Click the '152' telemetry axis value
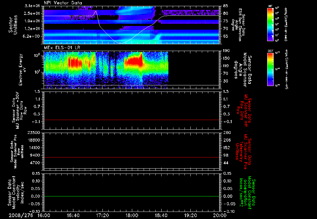Screen dimensions: 317x219 227,148
